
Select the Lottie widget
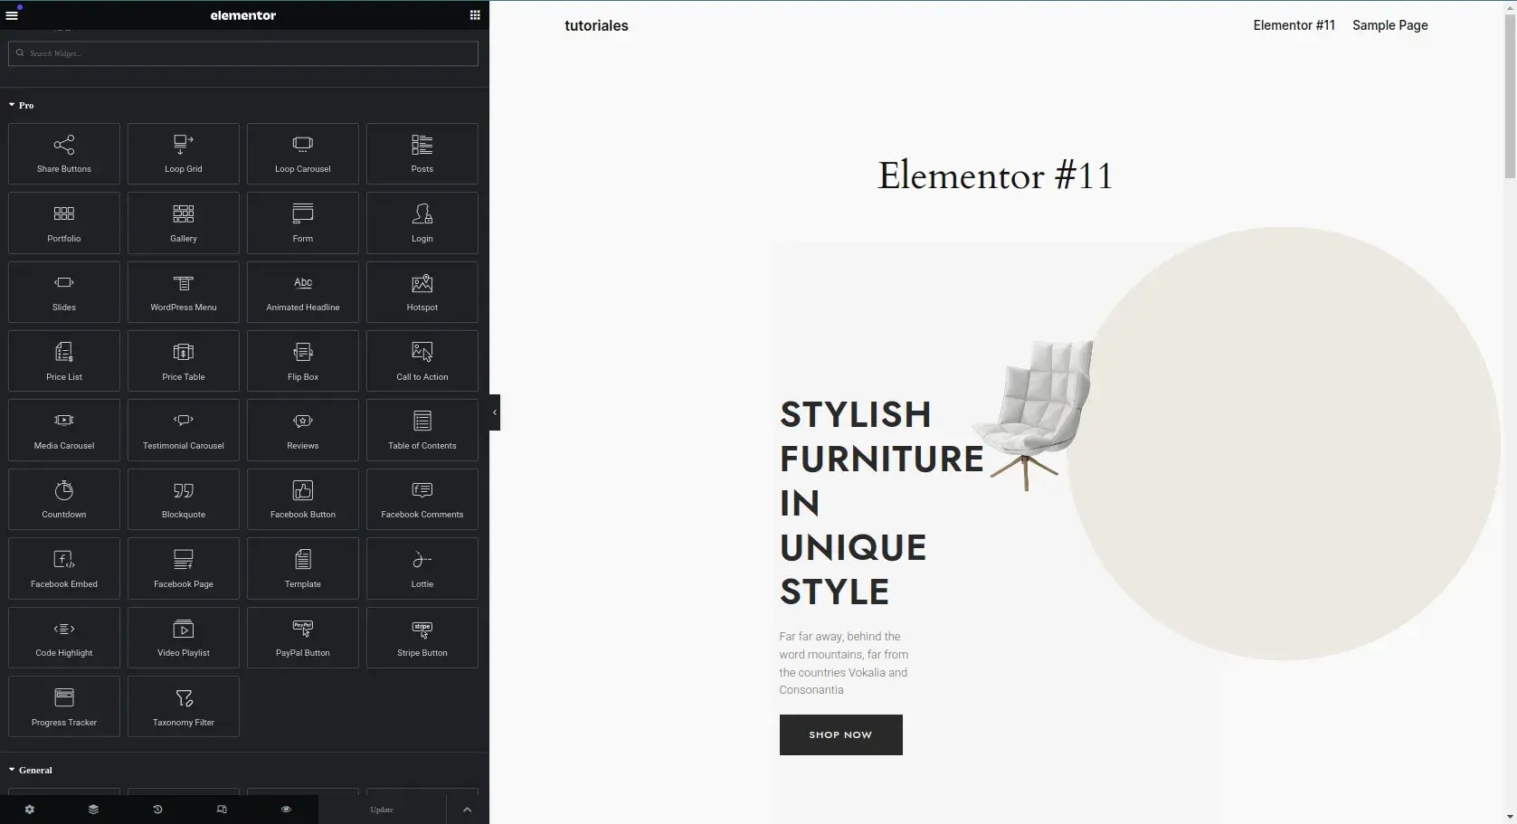tap(422, 568)
